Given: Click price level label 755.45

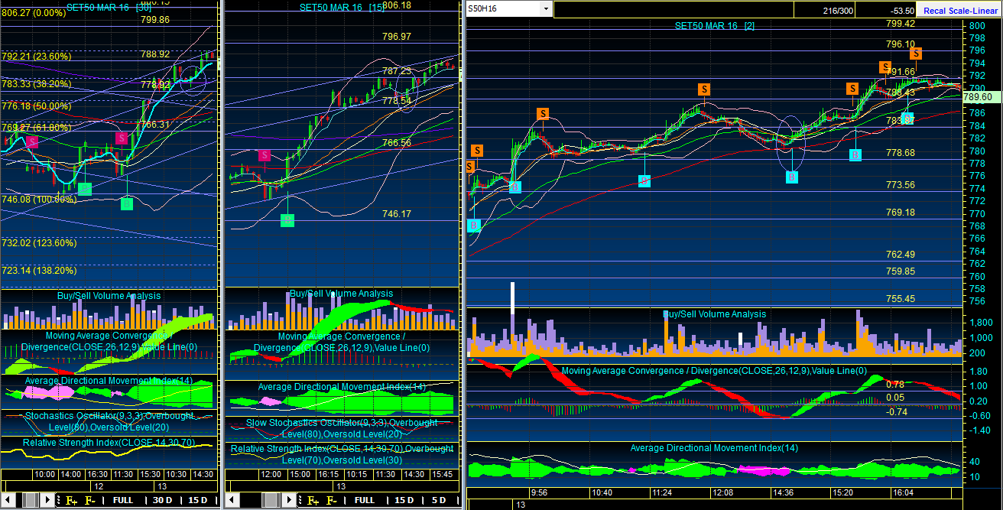Looking at the screenshot, I should (901, 299).
